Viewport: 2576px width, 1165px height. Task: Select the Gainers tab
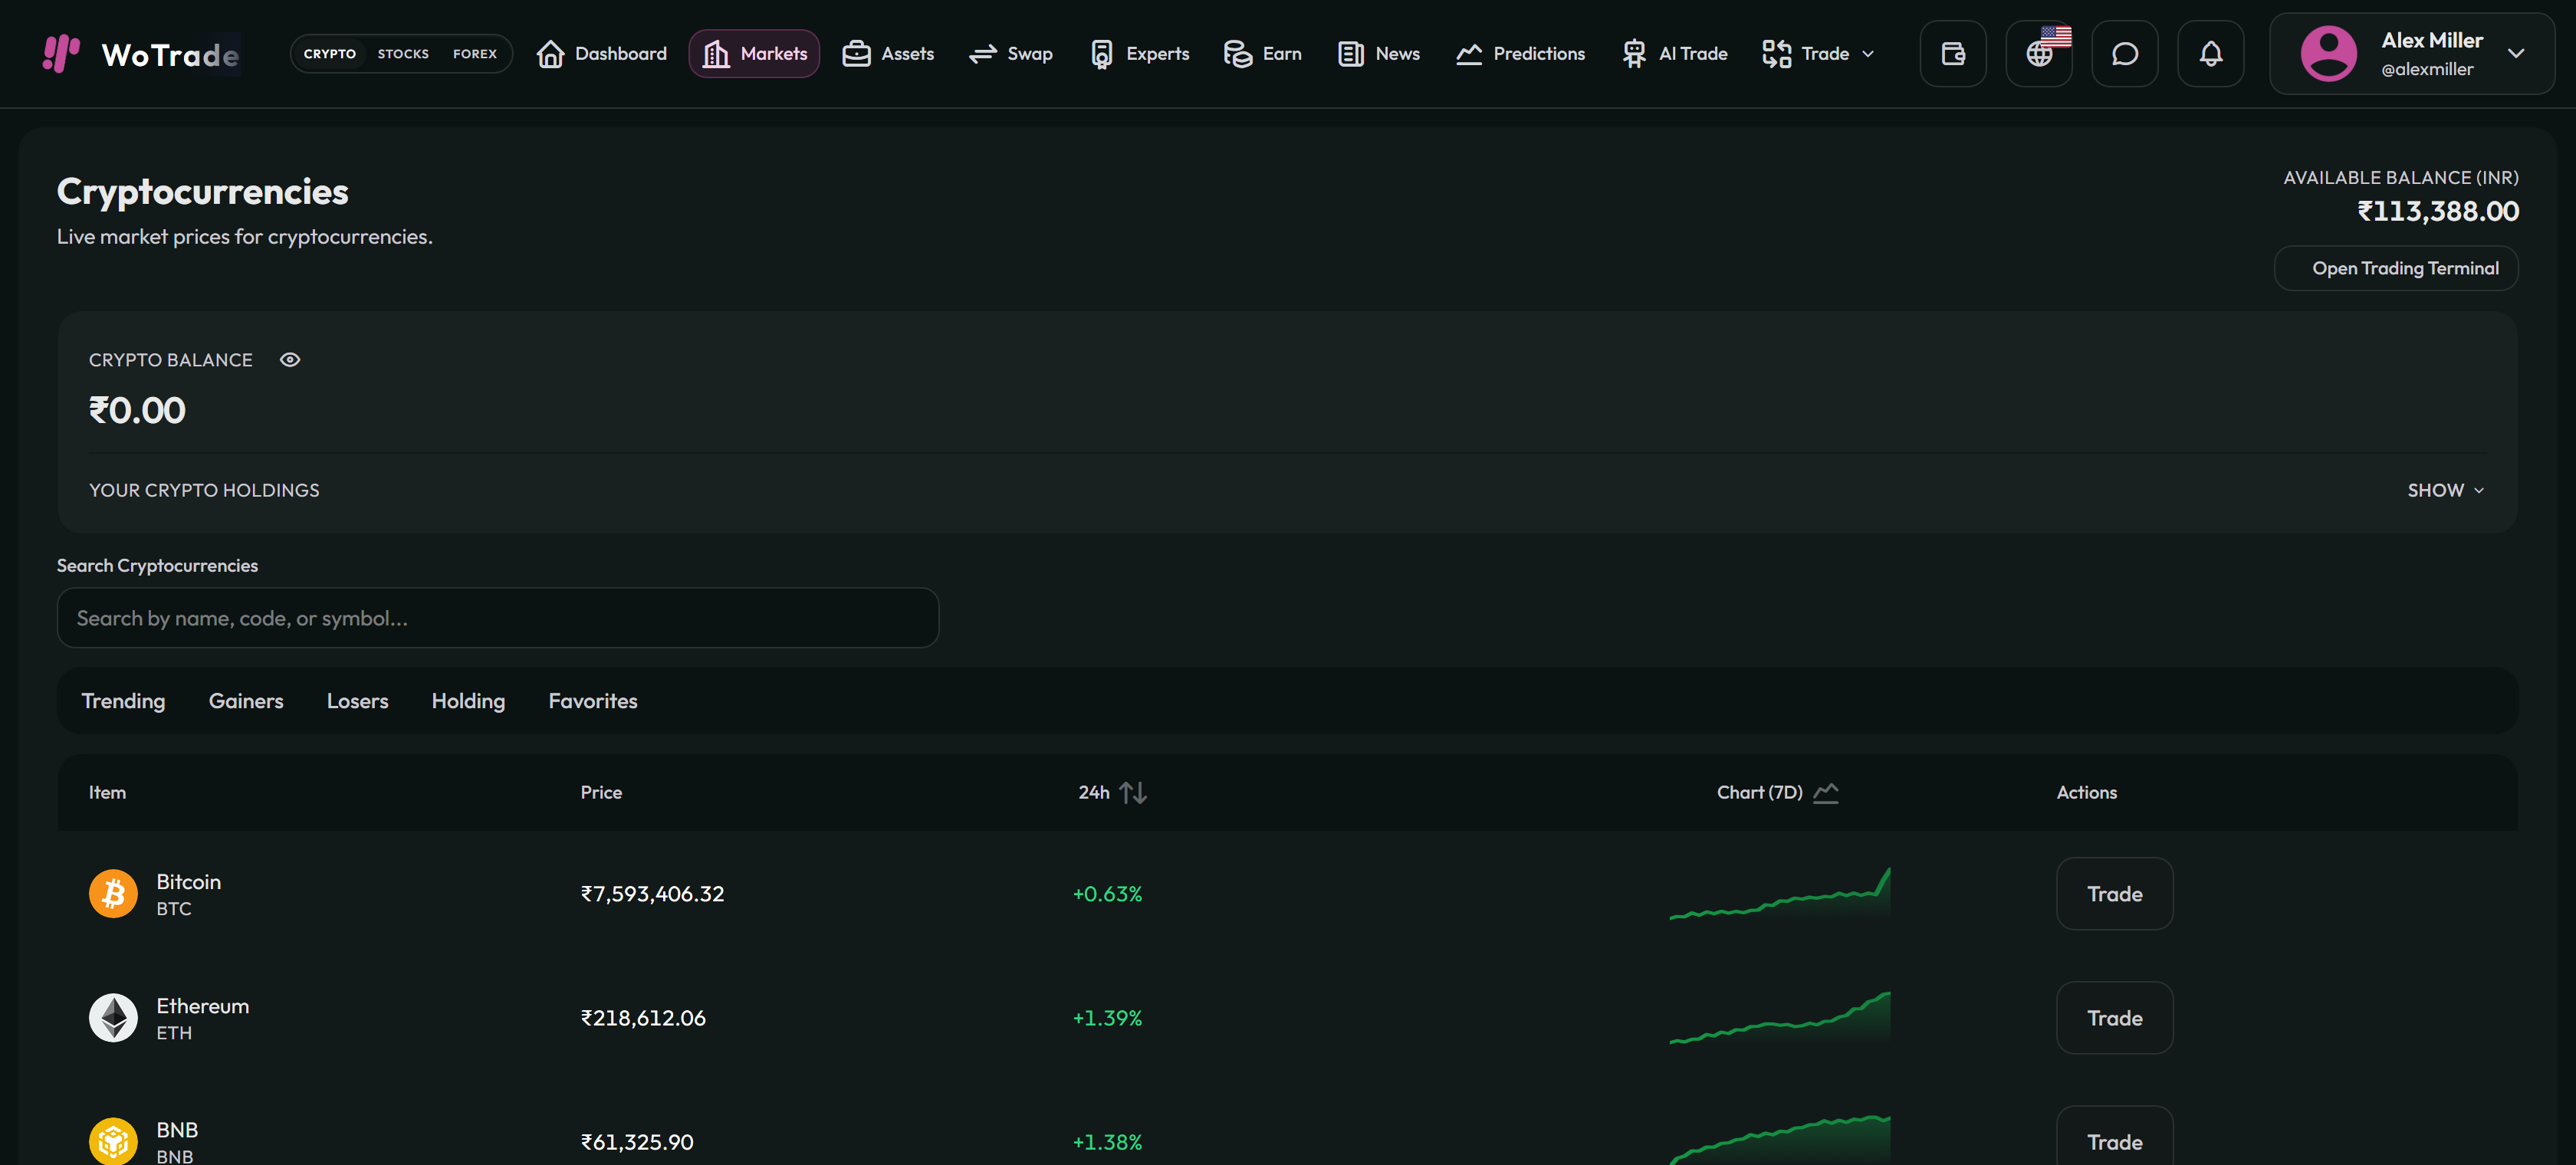[x=246, y=701]
